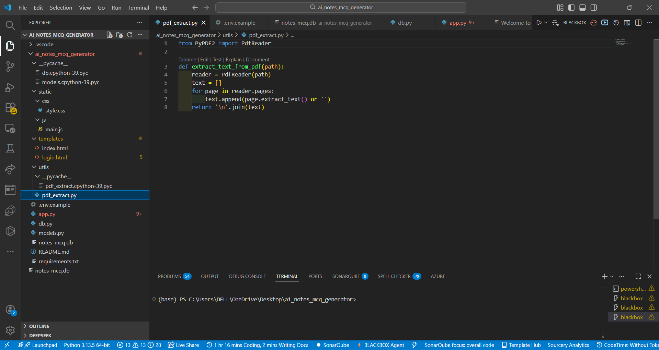This screenshot has width=659, height=350.
Task: Click the Python 3.13.5 64-bit interpreter selector
Action: pyautogui.click(x=87, y=345)
